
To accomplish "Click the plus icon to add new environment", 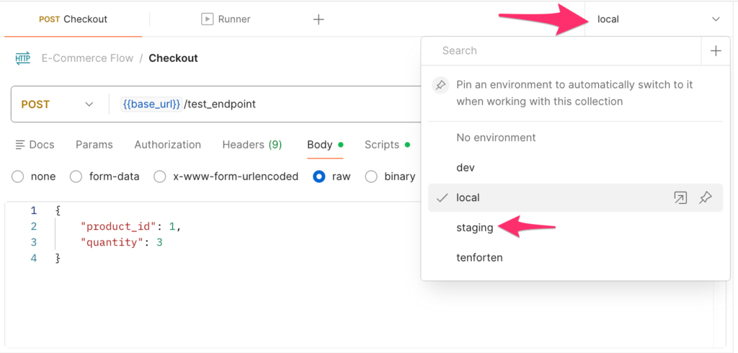I will click(x=716, y=50).
